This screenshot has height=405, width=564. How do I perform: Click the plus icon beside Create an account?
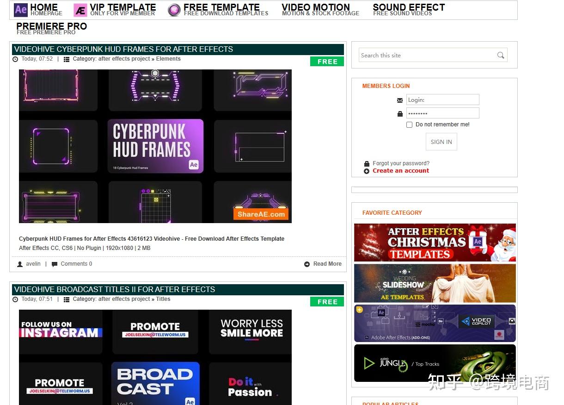point(367,171)
